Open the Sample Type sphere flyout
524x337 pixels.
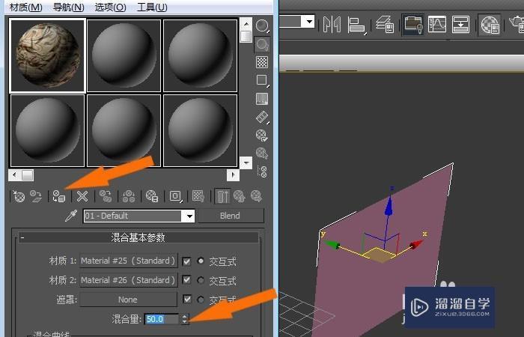(x=262, y=25)
